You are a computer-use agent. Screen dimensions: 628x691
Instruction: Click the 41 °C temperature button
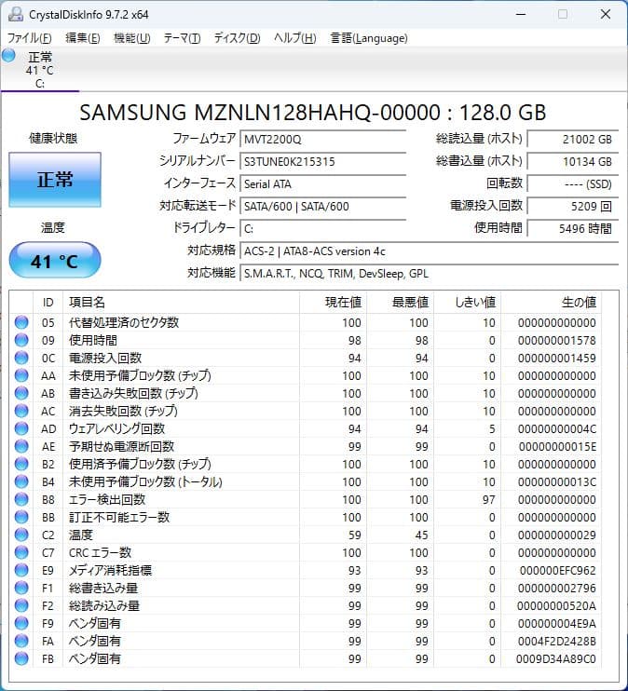(55, 261)
